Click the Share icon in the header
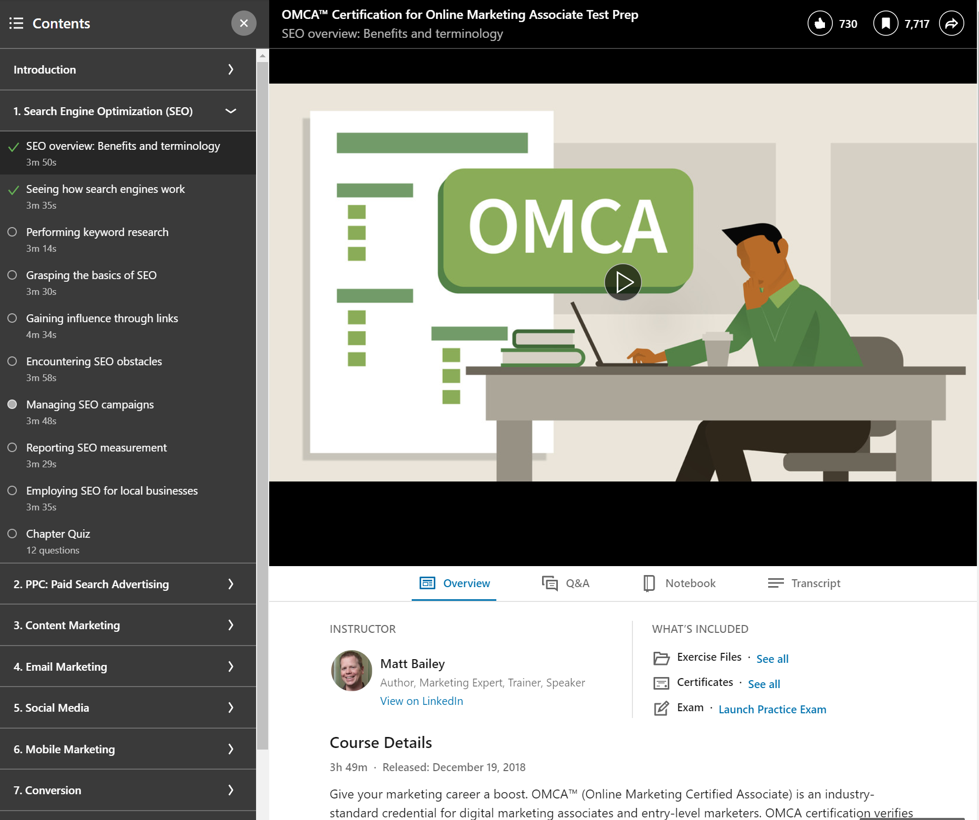The image size is (979, 820). pos(952,23)
